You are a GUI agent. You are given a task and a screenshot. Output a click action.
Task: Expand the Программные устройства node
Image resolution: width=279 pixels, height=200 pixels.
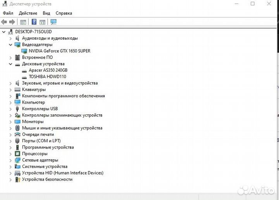(10, 148)
